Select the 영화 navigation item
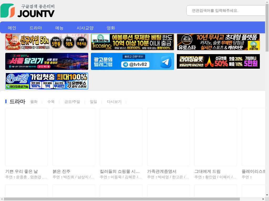The image size is (269, 201). click(111, 28)
